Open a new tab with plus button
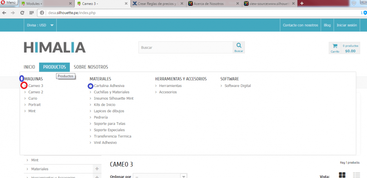The image size is (367, 178). coord(302,3)
